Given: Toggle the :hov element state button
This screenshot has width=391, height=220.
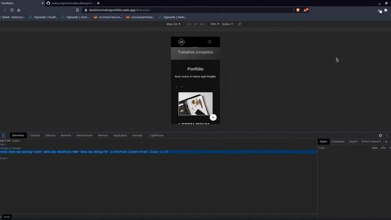Looking at the screenshot, I should (x=375, y=148).
